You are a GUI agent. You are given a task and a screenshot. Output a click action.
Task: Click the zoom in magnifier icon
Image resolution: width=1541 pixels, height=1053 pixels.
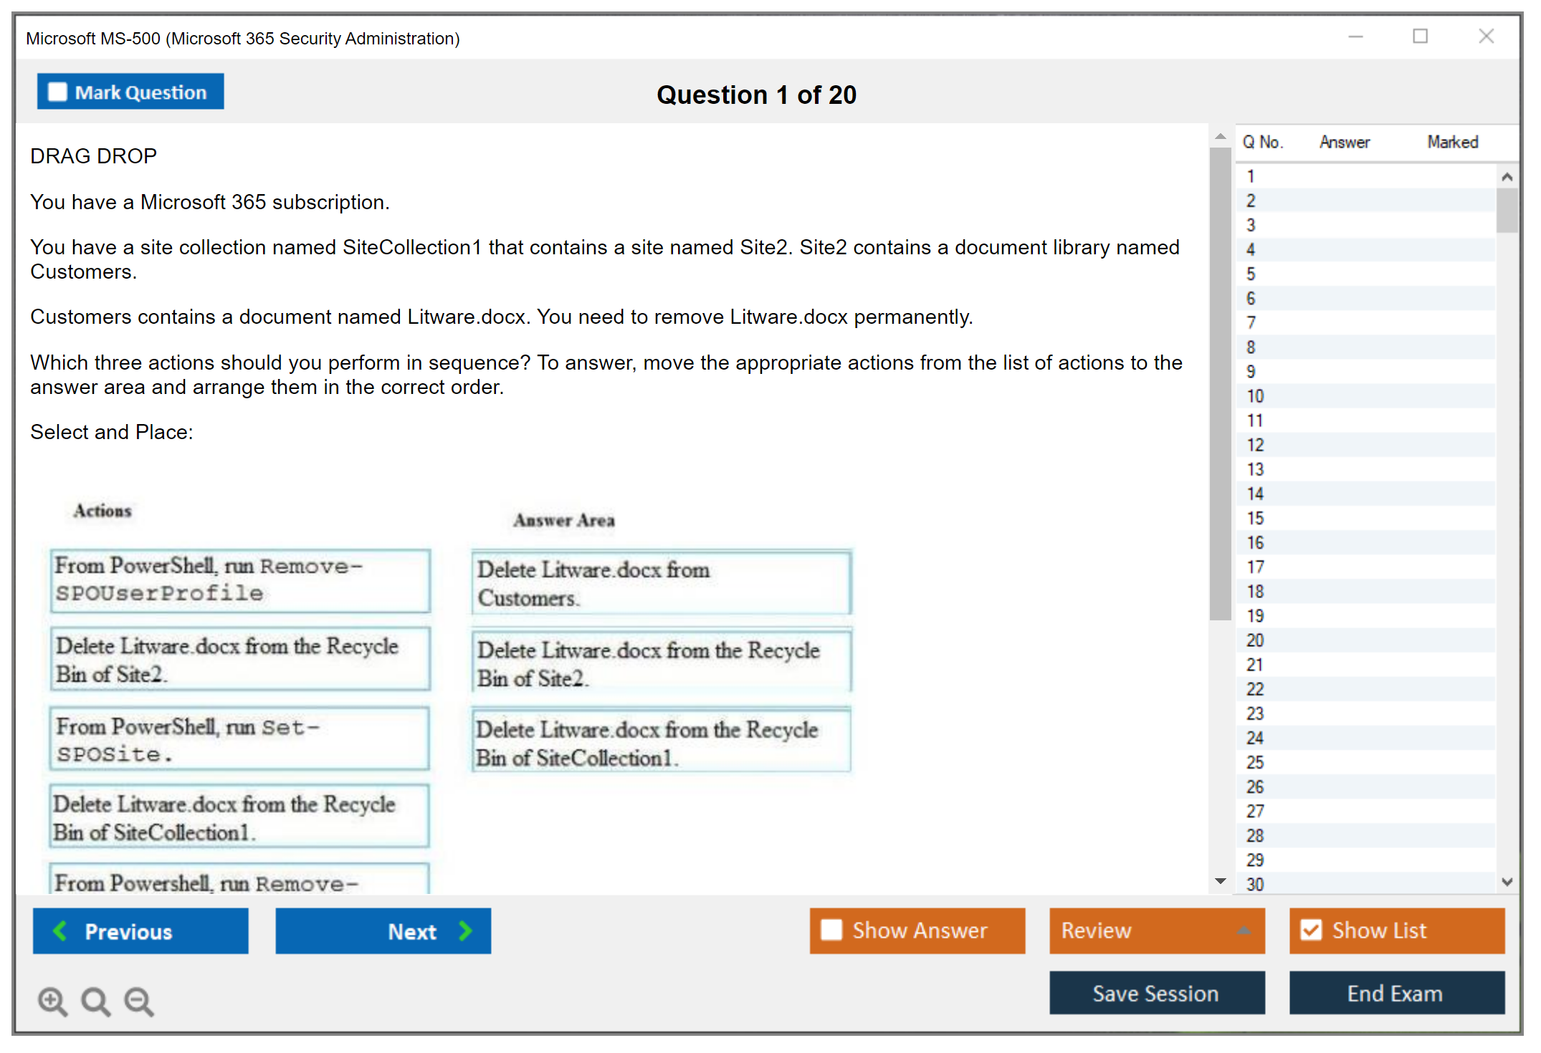click(x=52, y=1001)
